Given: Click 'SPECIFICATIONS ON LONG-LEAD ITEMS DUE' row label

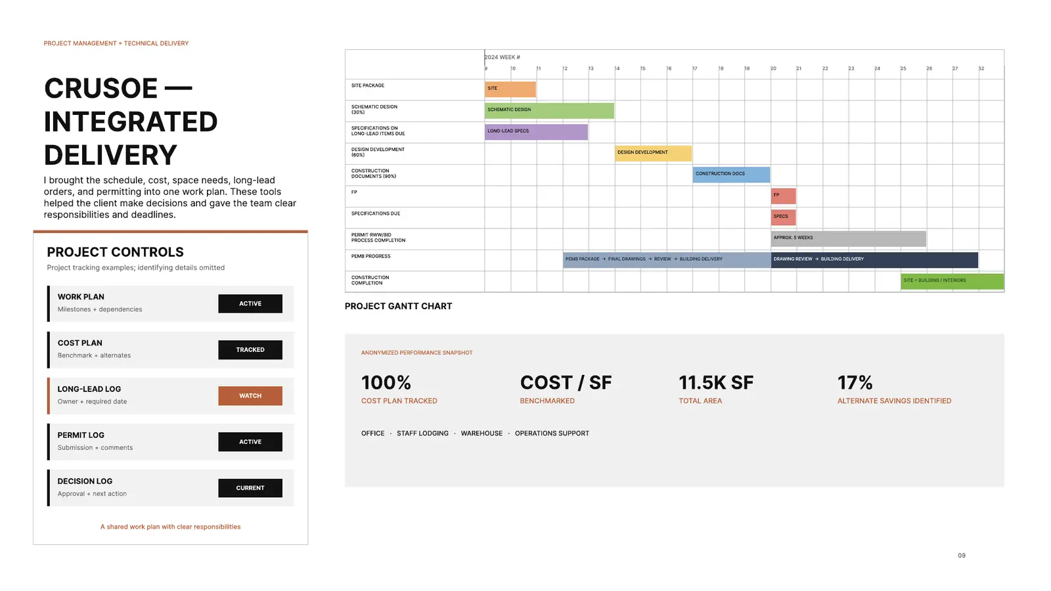Looking at the screenshot, I should tap(378, 131).
